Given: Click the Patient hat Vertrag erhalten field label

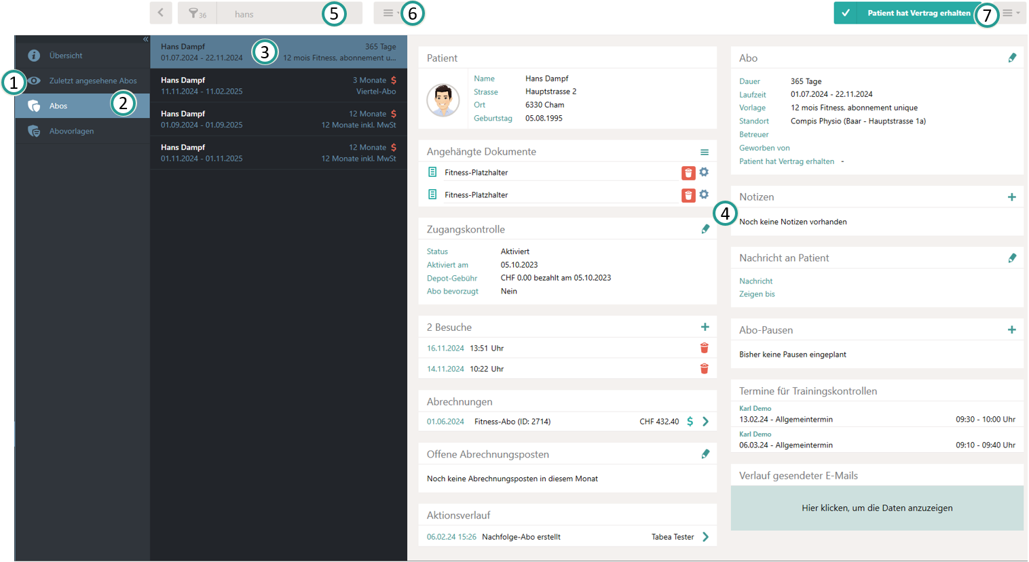Looking at the screenshot, I should click(x=787, y=161).
